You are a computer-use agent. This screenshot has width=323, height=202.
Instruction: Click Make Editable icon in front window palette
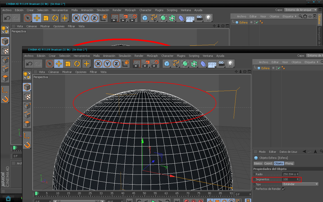27,75
